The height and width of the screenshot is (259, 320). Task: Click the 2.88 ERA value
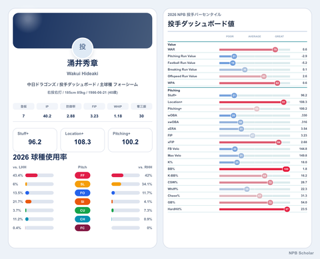[71, 116]
